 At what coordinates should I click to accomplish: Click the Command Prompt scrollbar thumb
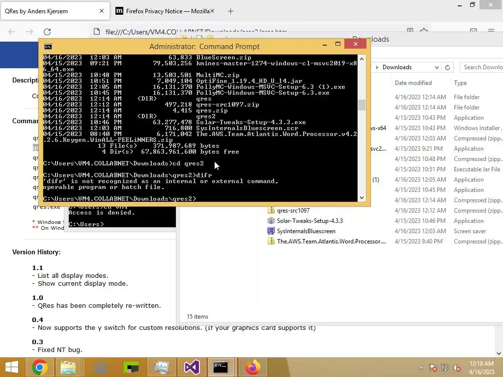pos(362,105)
